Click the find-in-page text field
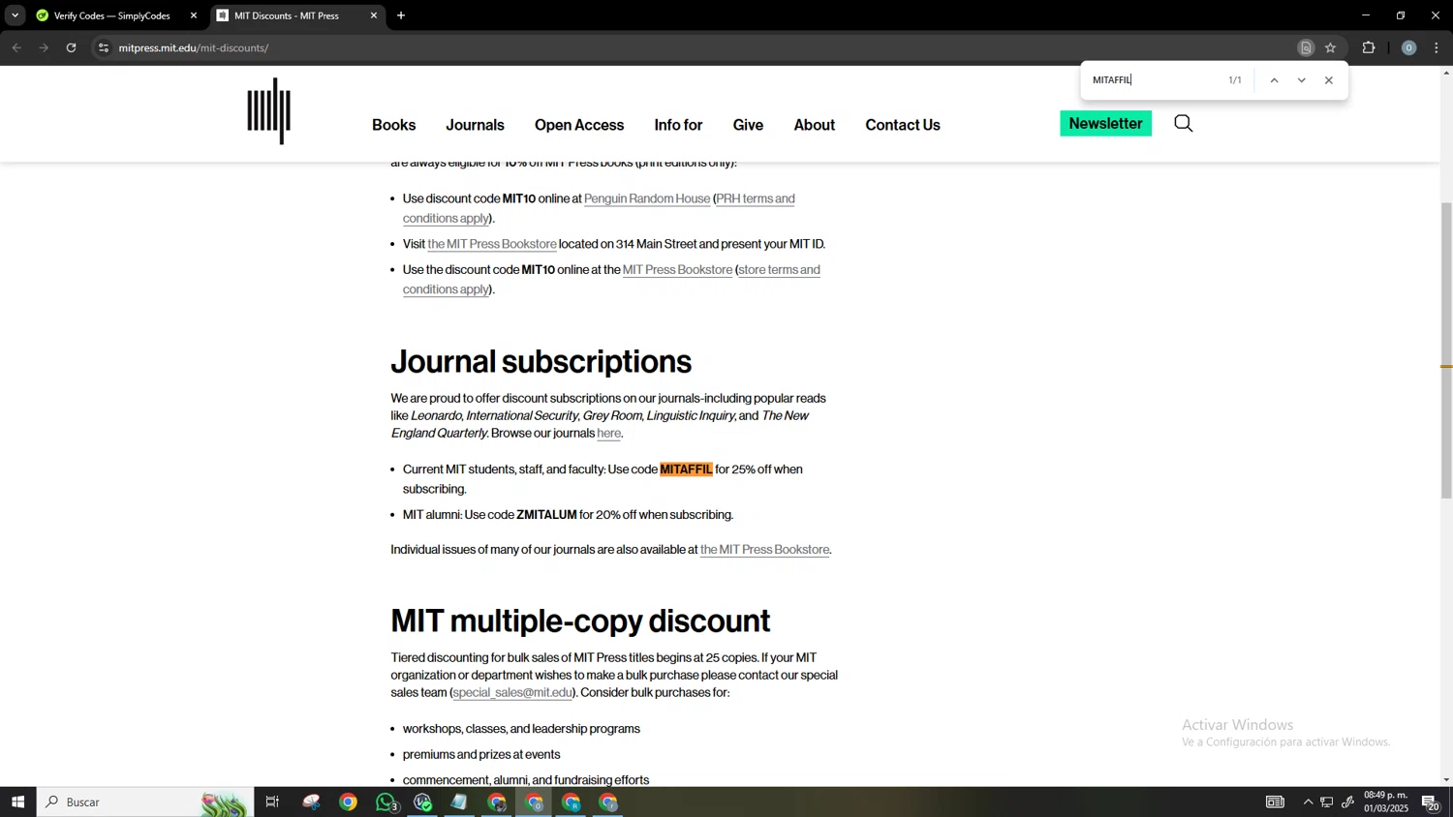The width and height of the screenshot is (1453, 817). tap(1155, 80)
